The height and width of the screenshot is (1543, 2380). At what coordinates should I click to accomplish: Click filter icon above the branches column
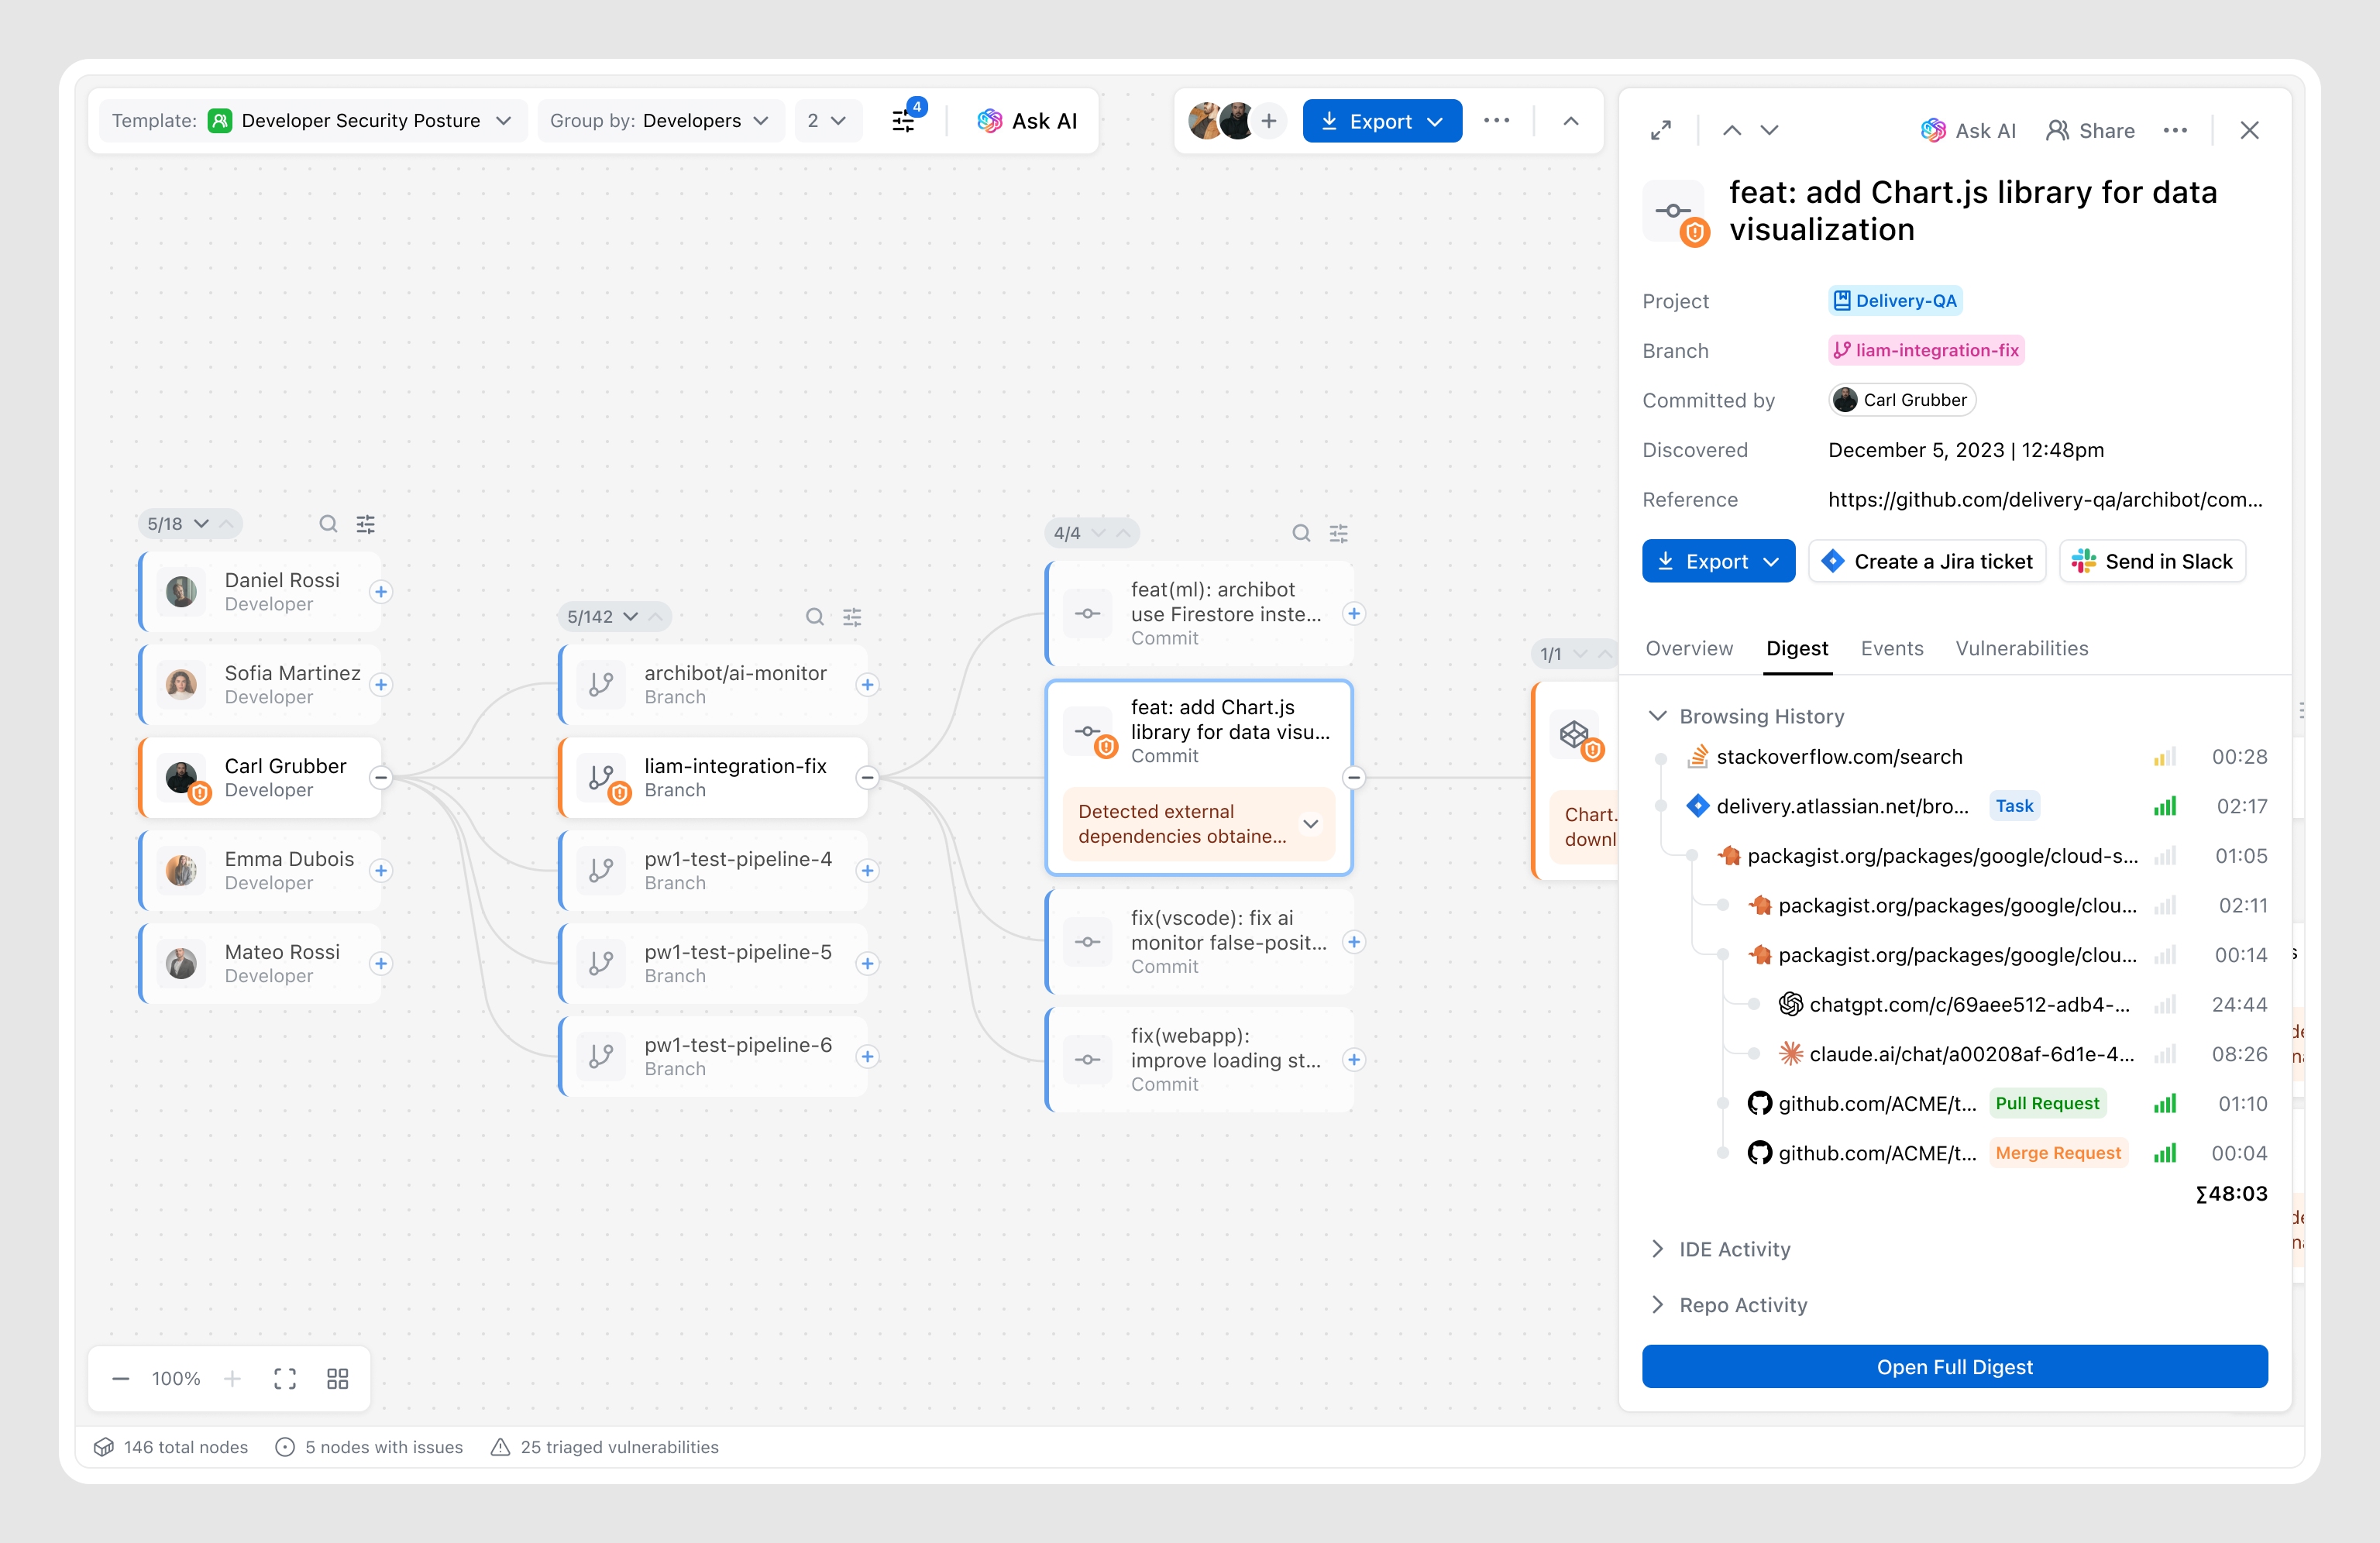(852, 617)
